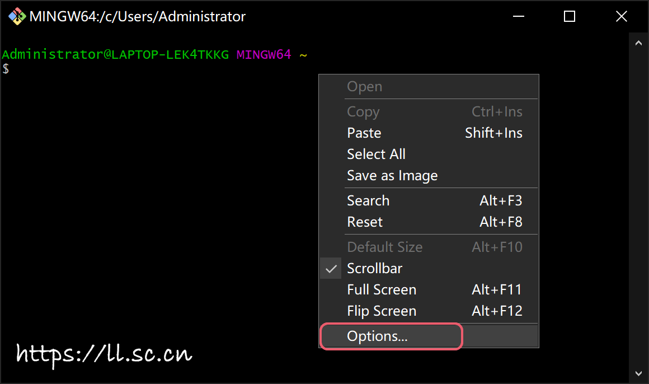Viewport: 649px width, 384px height.
Task: Select Flip Screen menu entry
Action: [x=382, y=311]
